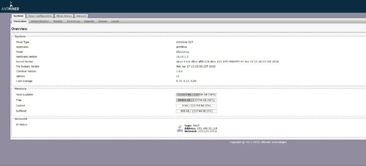Select the Linux 4.6.0-xilinx kernel string
366x166 pixels.
tap(227, 62)
